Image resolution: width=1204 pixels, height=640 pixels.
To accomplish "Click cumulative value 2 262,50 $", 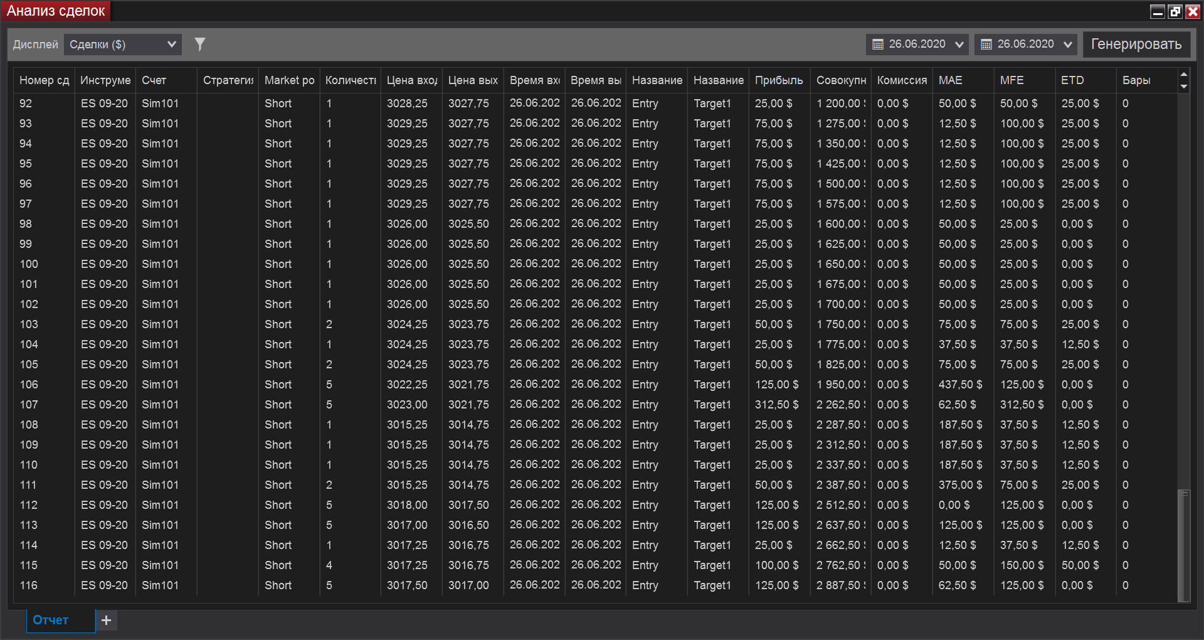I will [841, 405].
